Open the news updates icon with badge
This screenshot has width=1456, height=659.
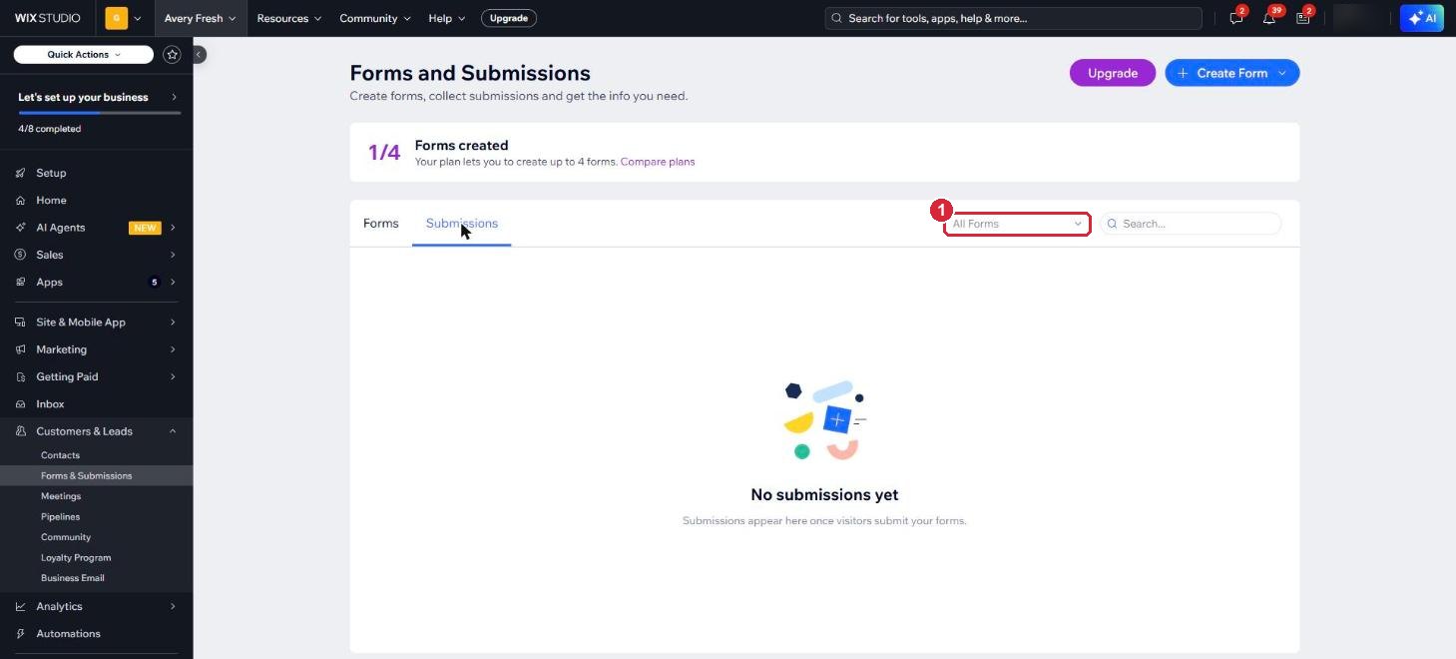tap(1303, 18)
